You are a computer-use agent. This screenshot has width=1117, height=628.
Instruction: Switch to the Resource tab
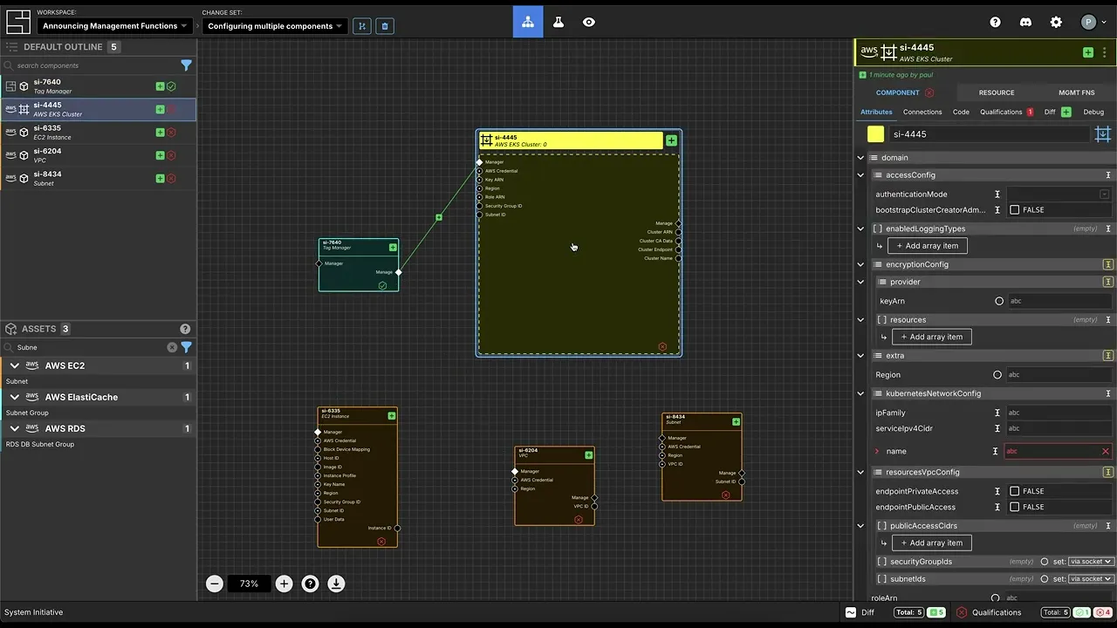tap(996, 92)
